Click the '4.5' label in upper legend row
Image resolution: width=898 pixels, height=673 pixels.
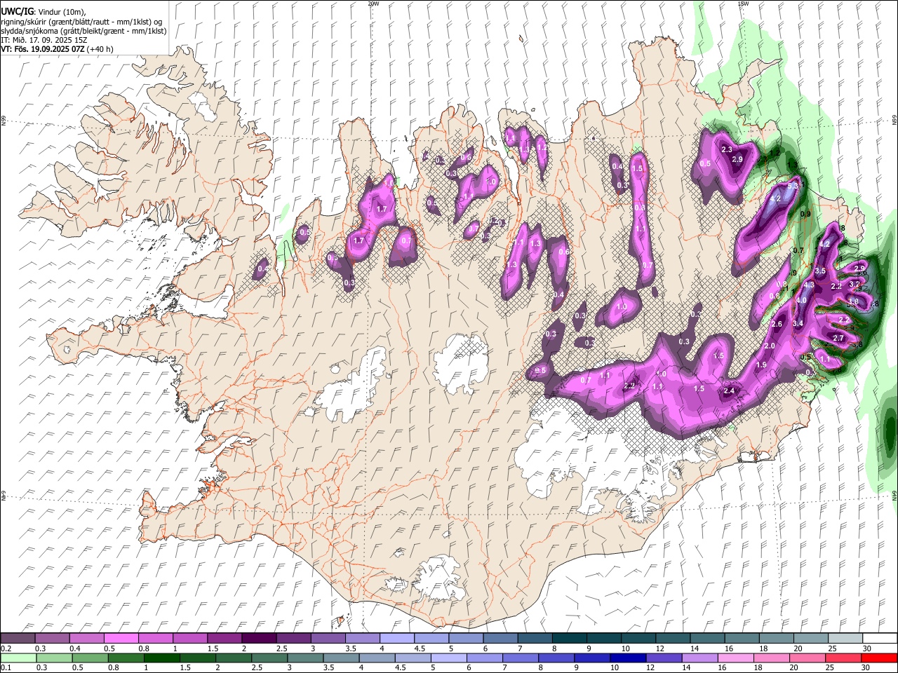pos(420,648)
